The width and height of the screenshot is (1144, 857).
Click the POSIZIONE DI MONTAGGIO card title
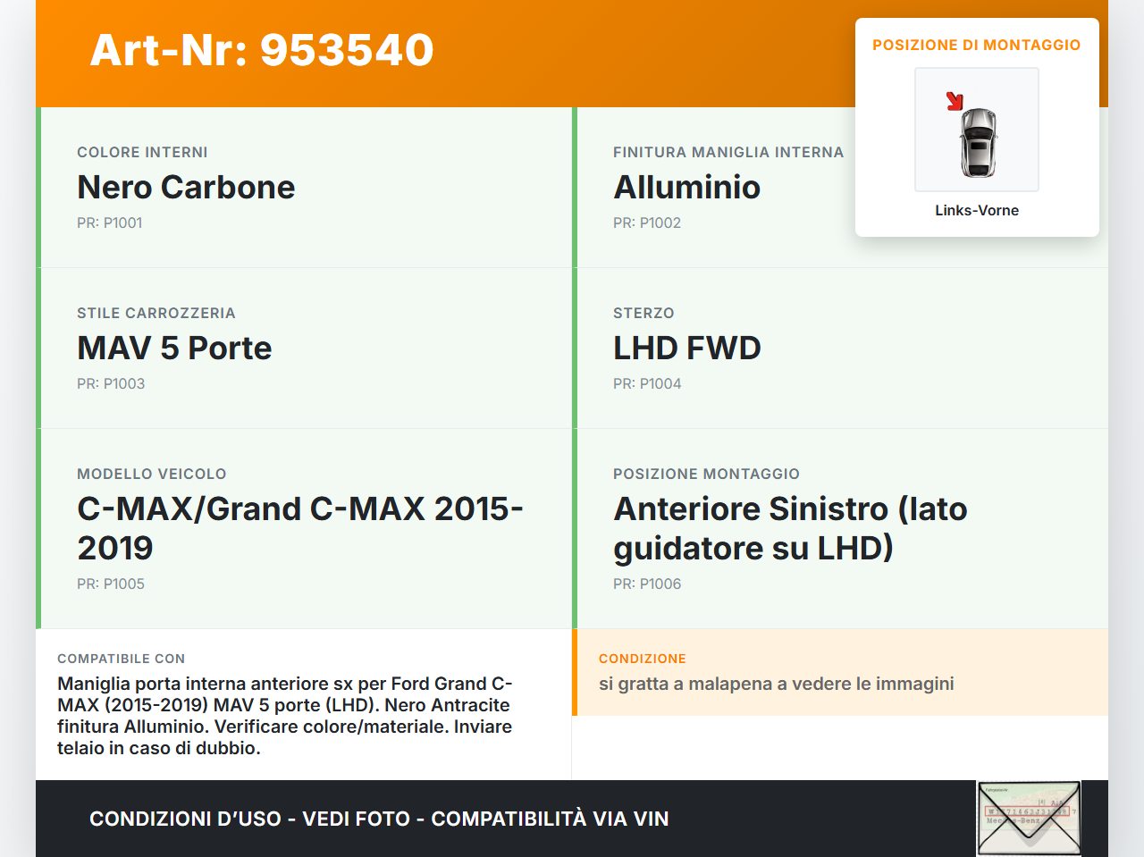point(976,45)
